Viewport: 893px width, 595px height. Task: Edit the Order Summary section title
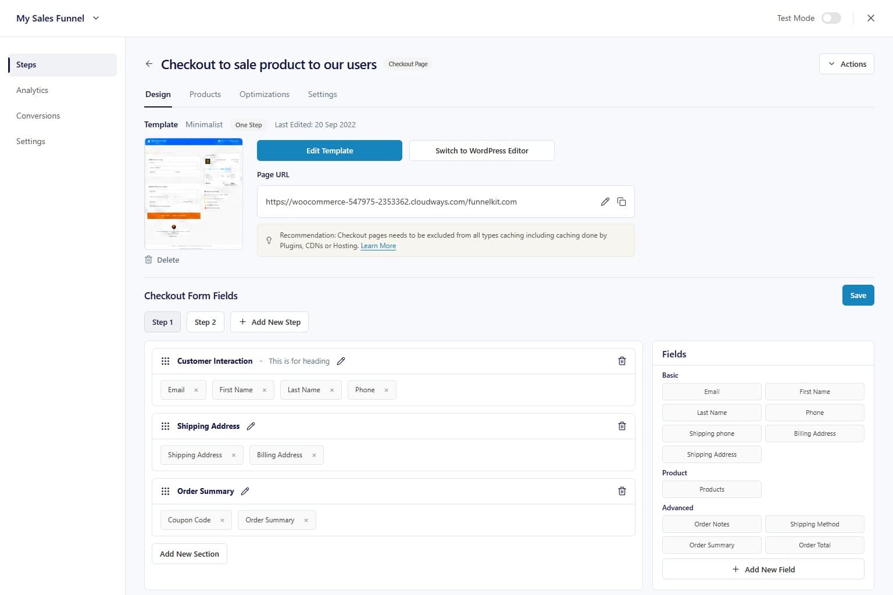(x=245, y=491)
